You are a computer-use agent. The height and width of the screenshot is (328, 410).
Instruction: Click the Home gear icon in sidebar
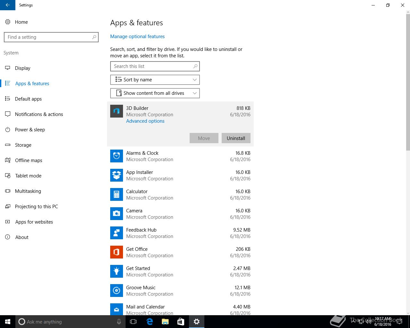(8, 22)
